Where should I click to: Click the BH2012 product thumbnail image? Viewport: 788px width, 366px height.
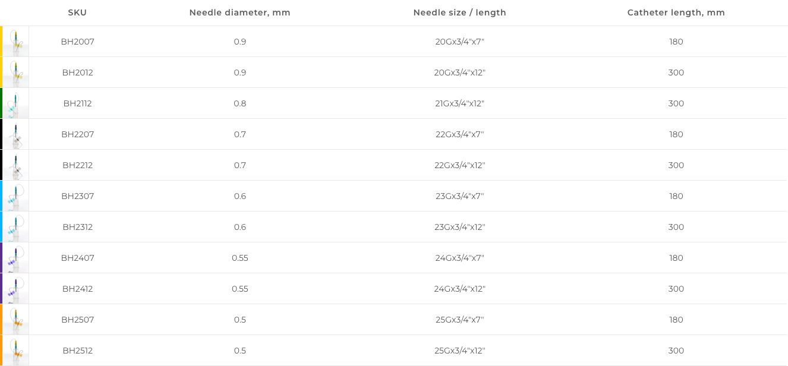coord(16,72)
